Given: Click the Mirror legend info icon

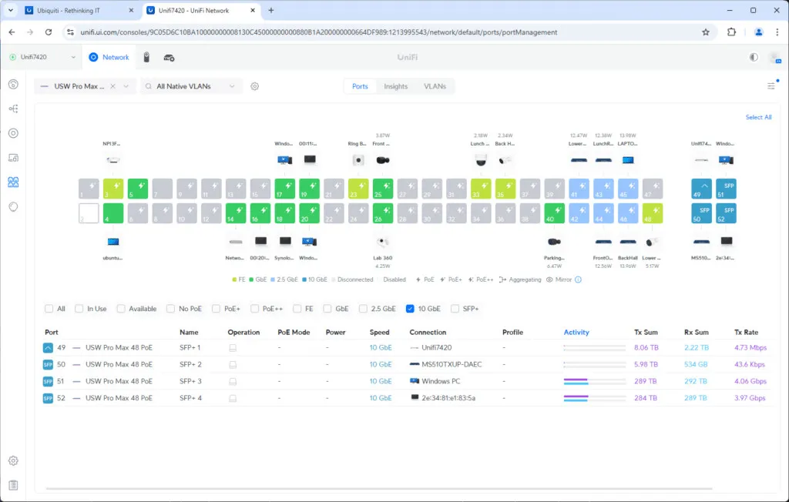Looking at the screenshot, I should point(578,279).
